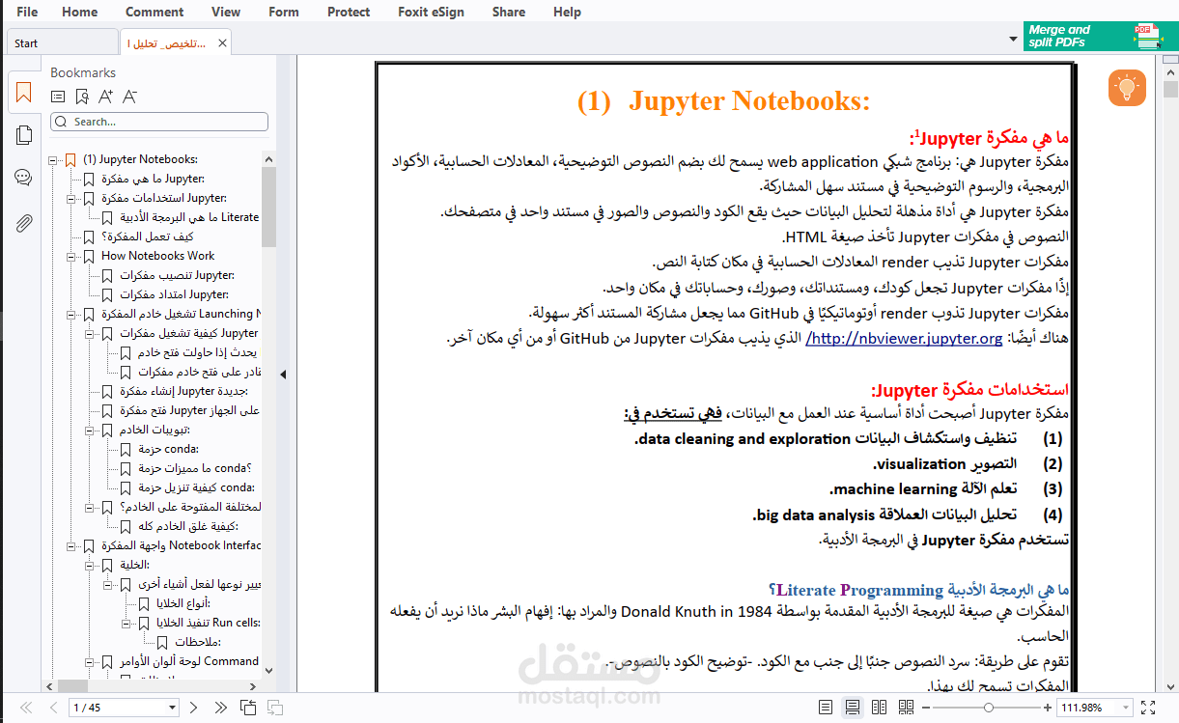Click the next view icon in status bar
Screen dimensions: 1179x723
click(275, 708)
